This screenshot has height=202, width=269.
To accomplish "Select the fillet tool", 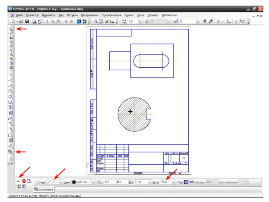I will pos(11,130).
